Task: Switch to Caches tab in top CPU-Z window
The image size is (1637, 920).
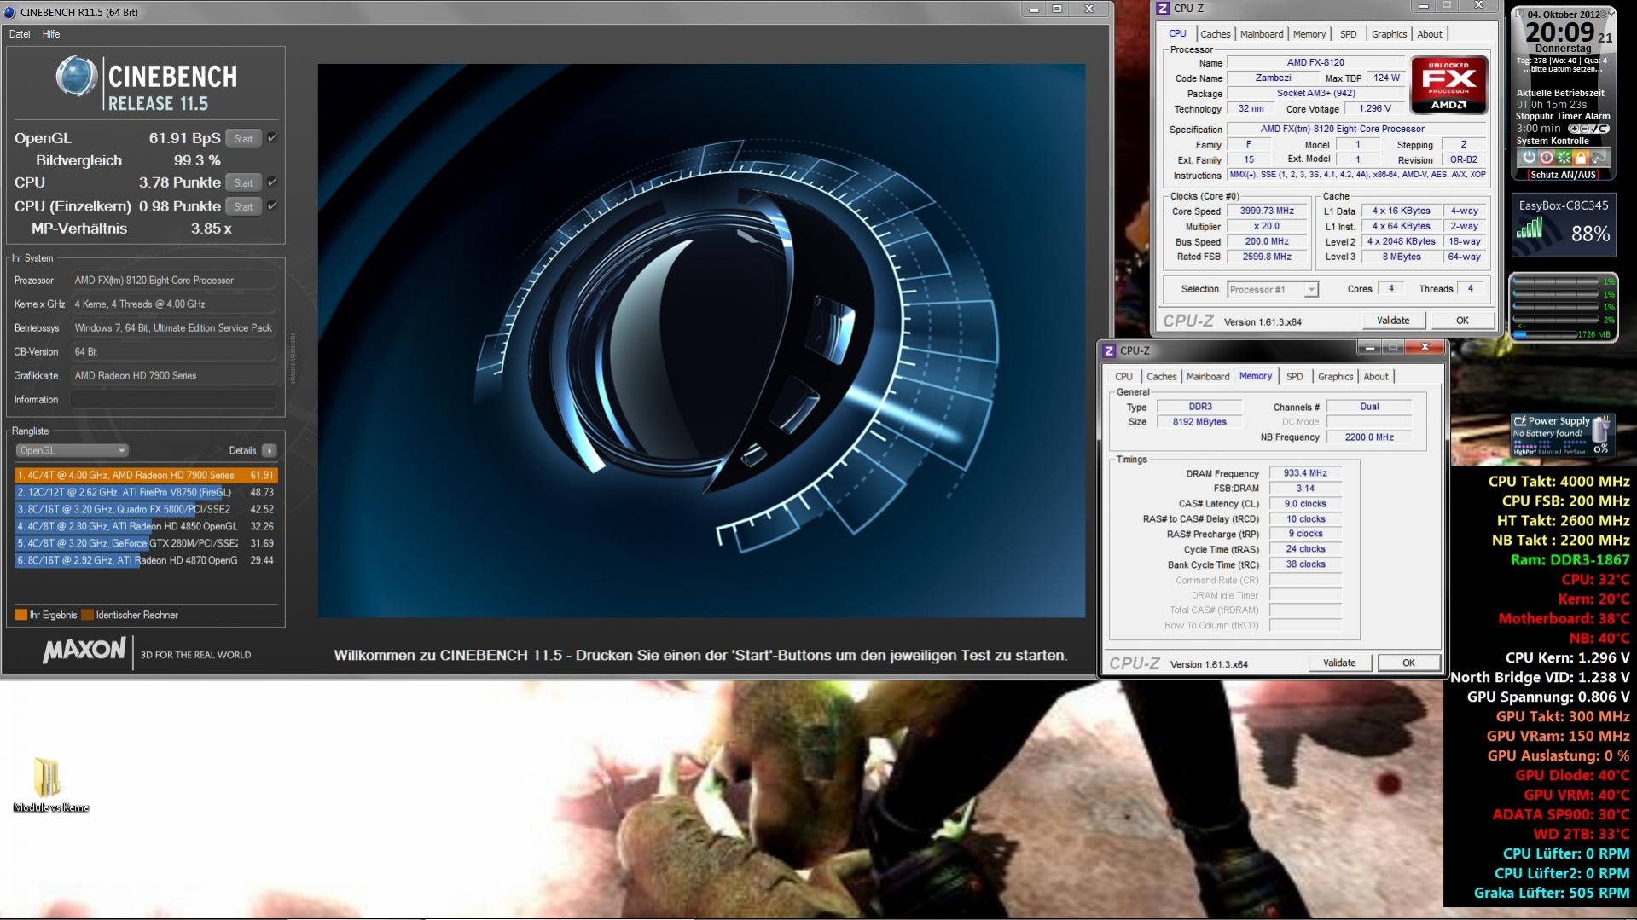Action: coord(1215,34)
